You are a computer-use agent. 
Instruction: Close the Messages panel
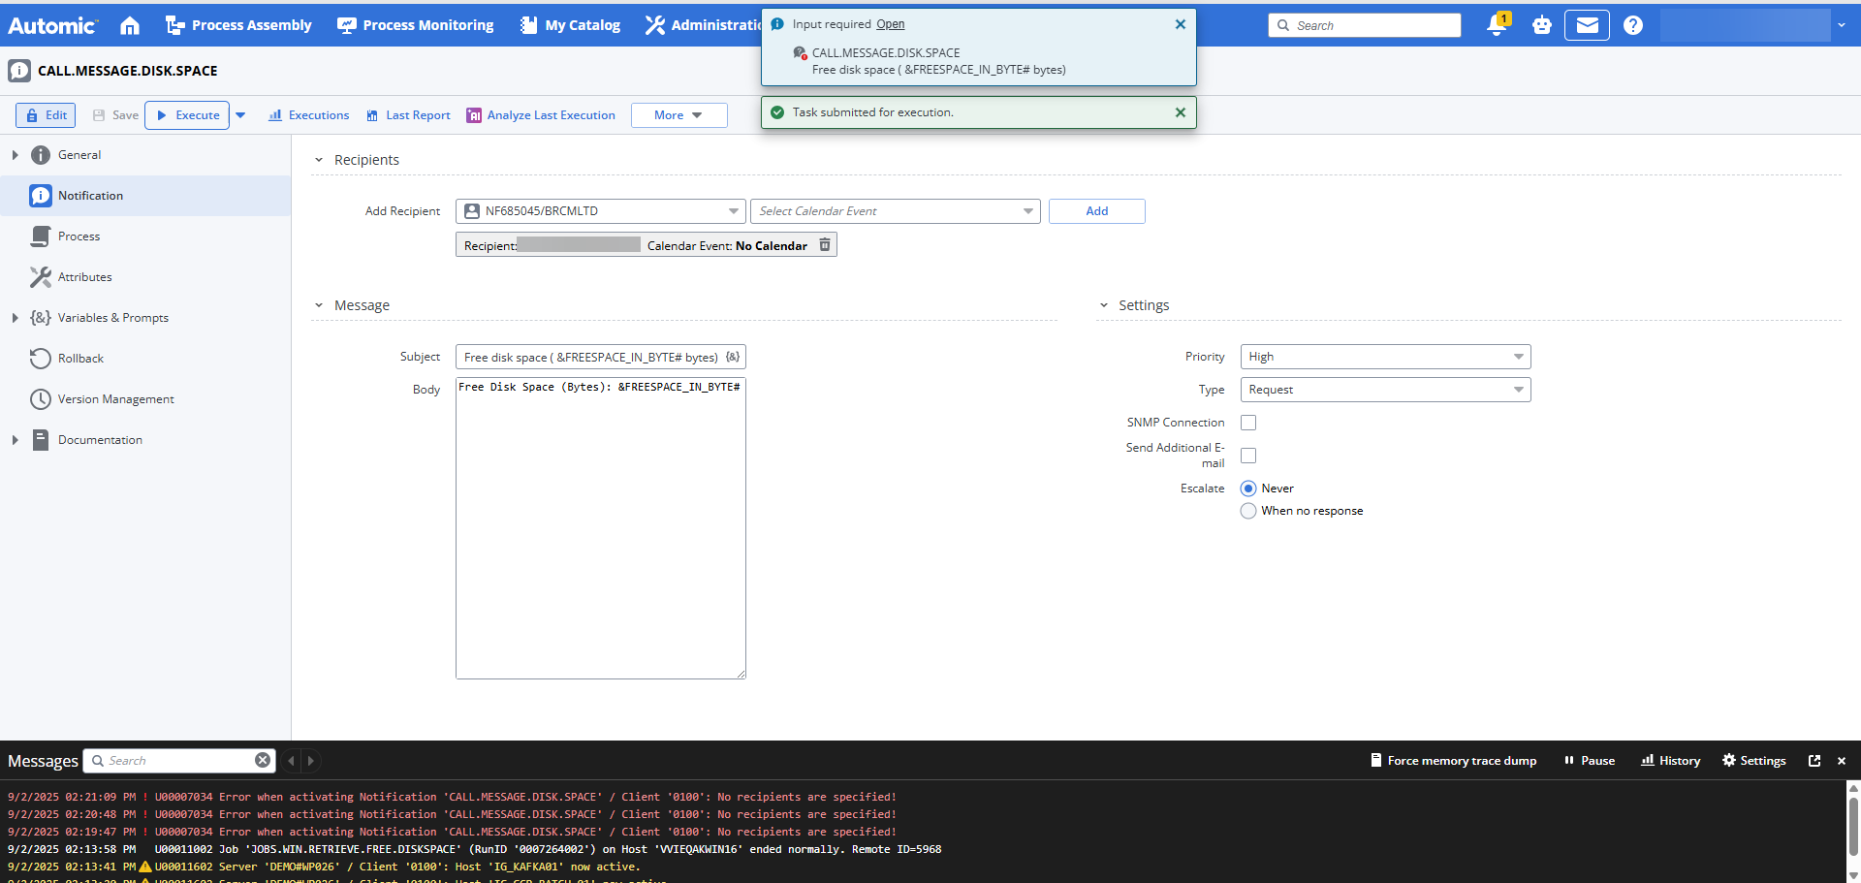[1842, 761]
